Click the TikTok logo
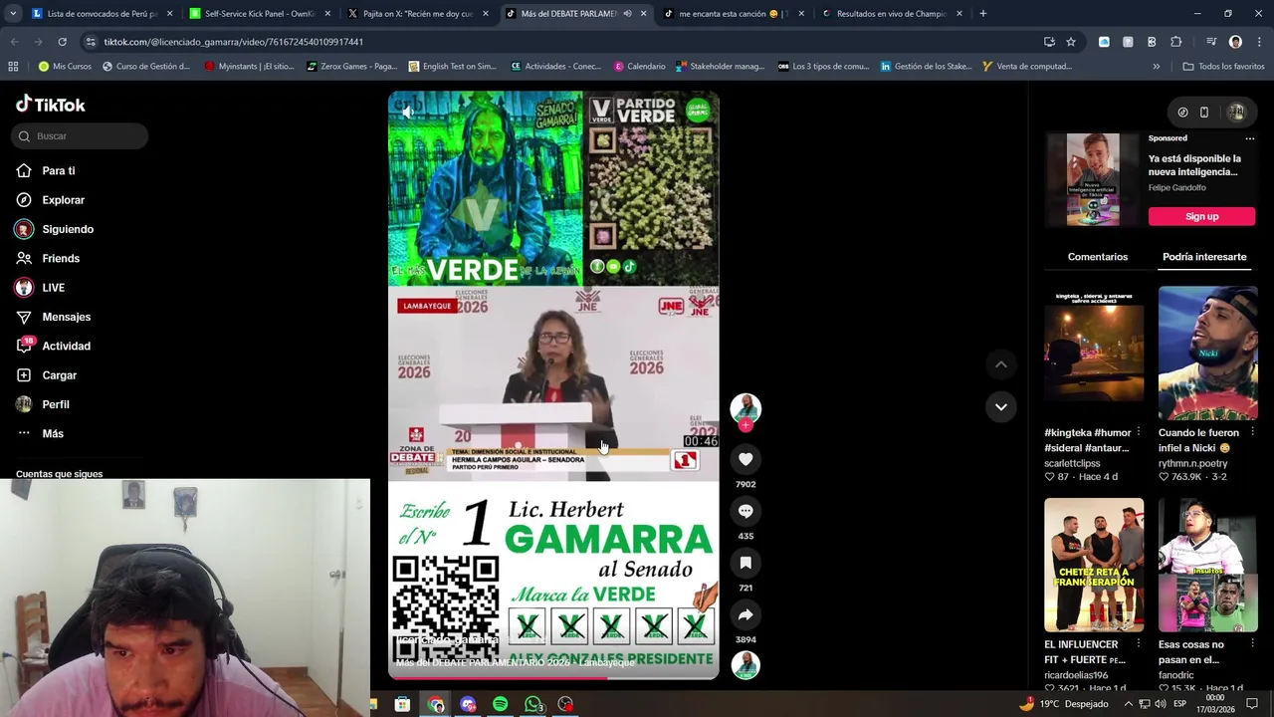Image resolution: width=1274 pixels, height=717 pixels. tap(51, 105)
